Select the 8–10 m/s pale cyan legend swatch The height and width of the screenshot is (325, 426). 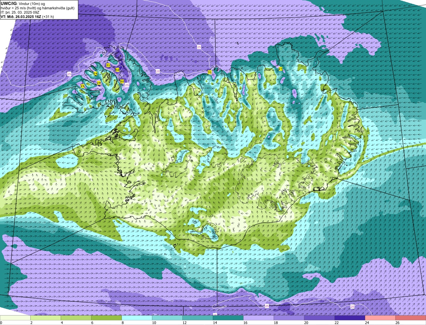(x=137, y=318)
